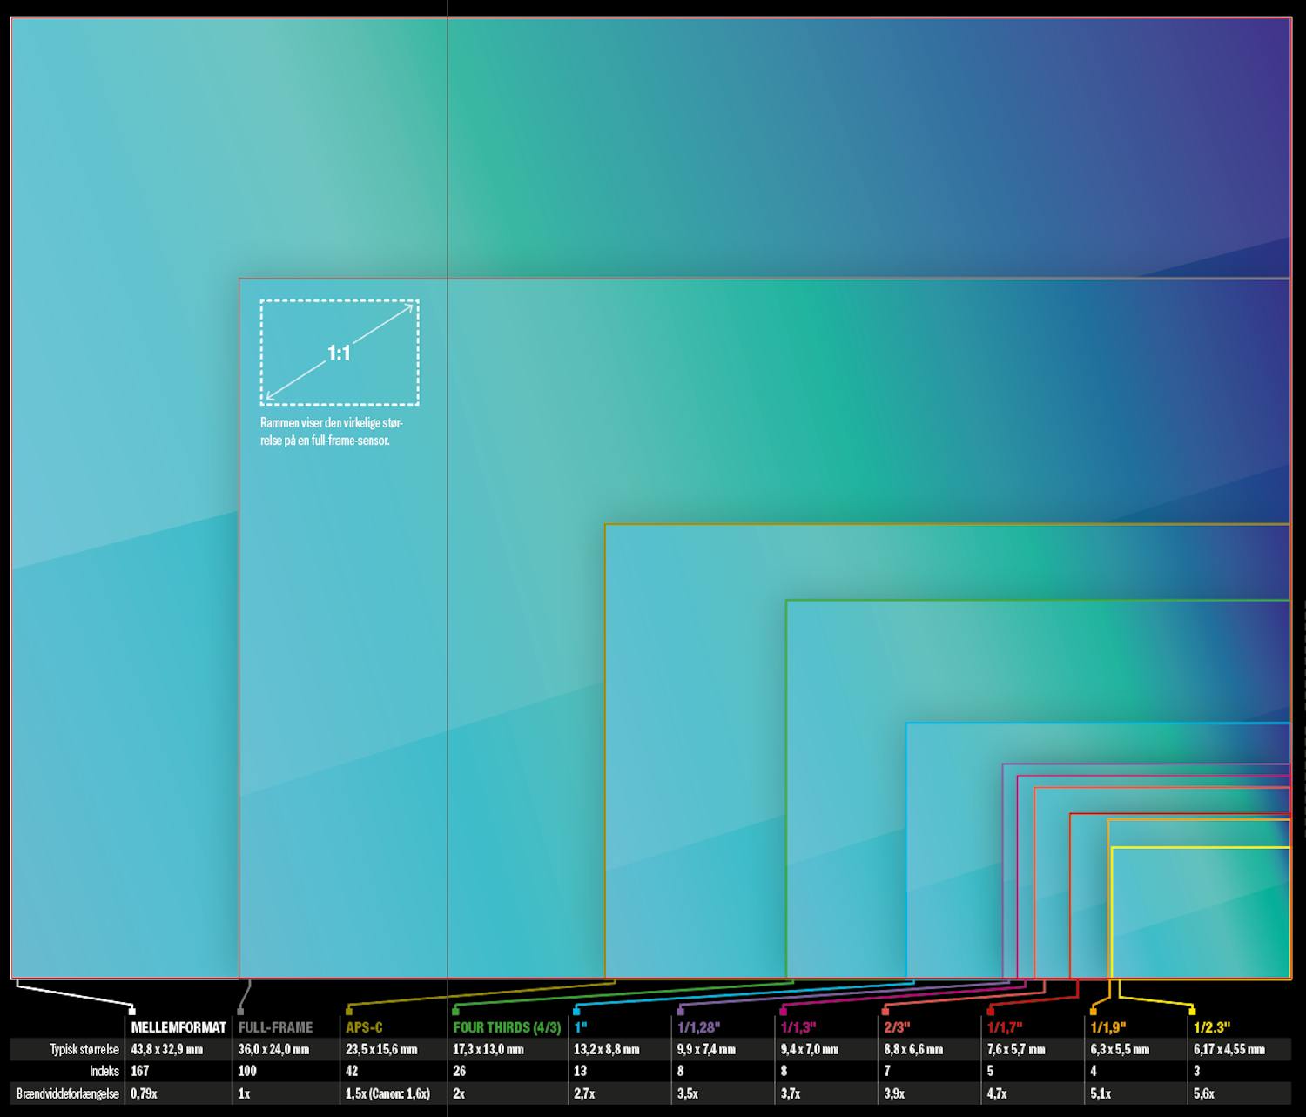Select the FOUR THIRDS (4/3) heading

point(507,1028)
